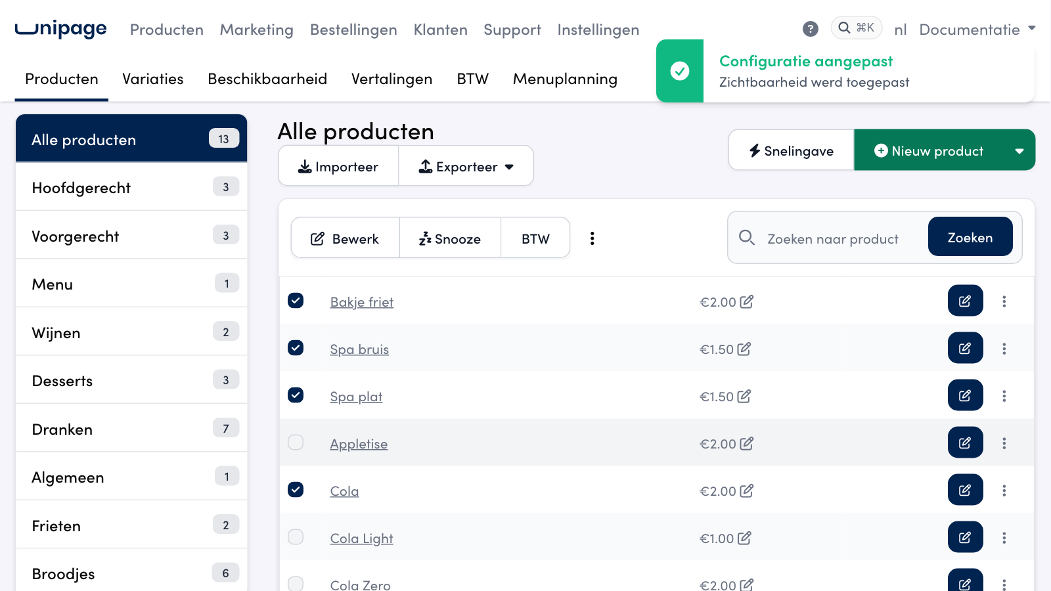Focus the Zoeken naar product field

pyautogui.click(x=833, y=238)
